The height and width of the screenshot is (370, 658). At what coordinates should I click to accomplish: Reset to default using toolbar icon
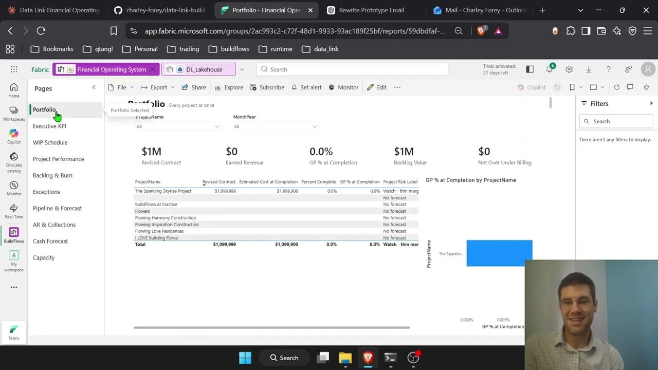(x=557, y=87)
